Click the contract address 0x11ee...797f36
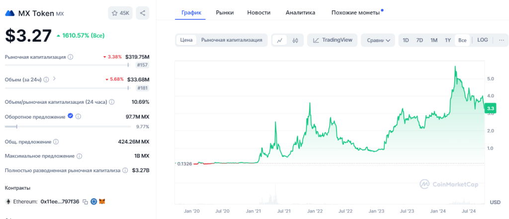 60,202
